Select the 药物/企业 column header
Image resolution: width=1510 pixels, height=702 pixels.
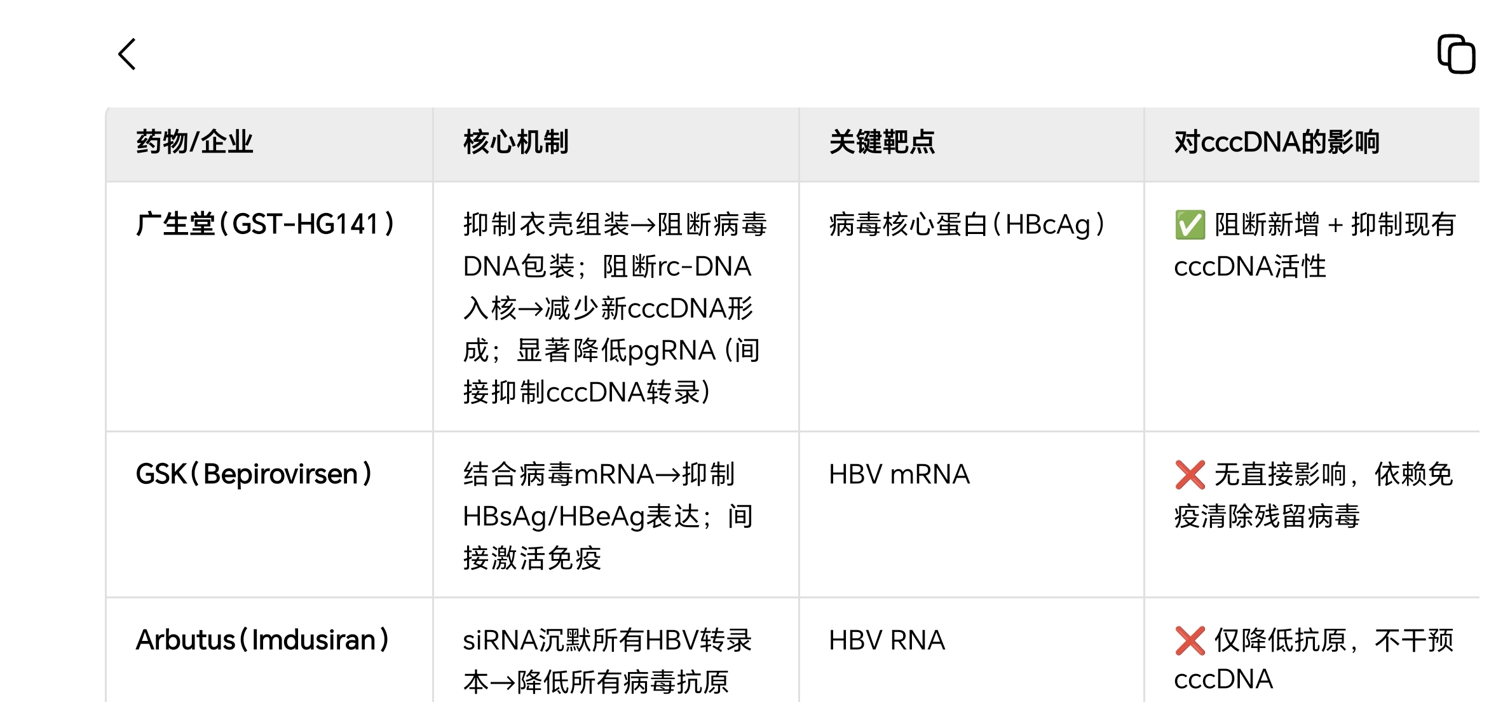coord(194,142)
